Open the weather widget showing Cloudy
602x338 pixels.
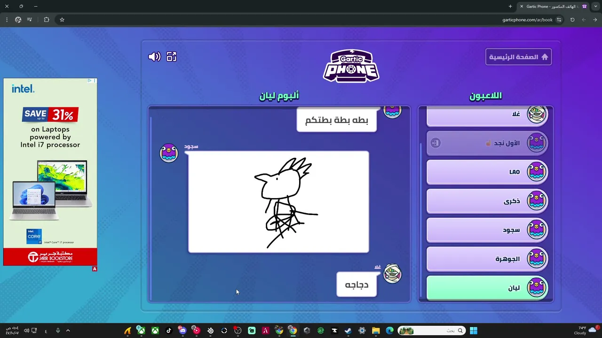pyautogui.click(x=586, y=330)
